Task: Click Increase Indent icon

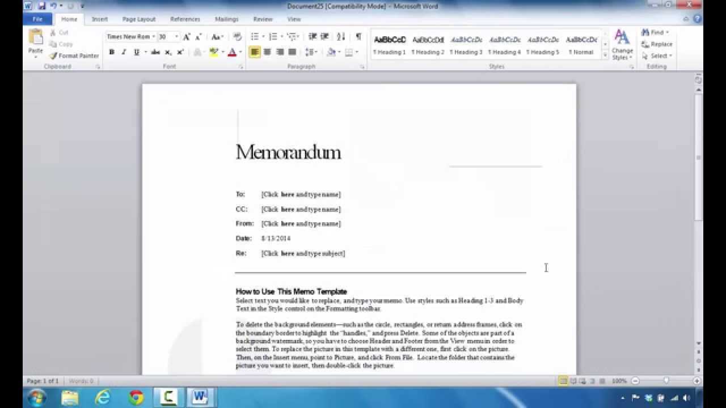Action: tap(324, 37)
